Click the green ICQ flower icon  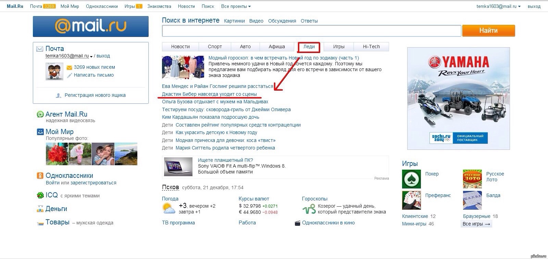[x=40, y=195]
